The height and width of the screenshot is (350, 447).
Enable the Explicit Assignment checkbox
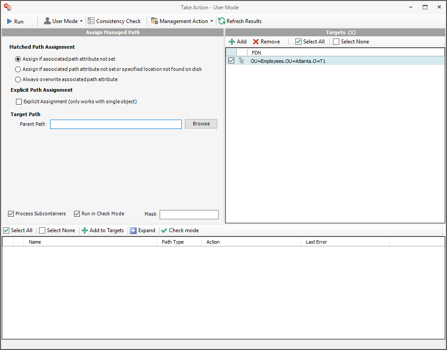[x=19, y=101]
